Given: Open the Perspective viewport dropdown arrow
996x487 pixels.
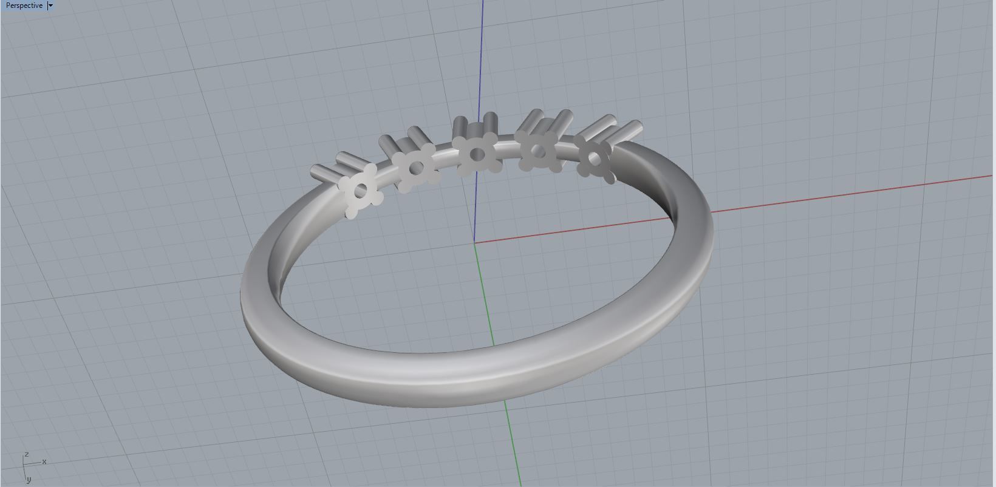Looking at the screenshot, I should 50,5.
